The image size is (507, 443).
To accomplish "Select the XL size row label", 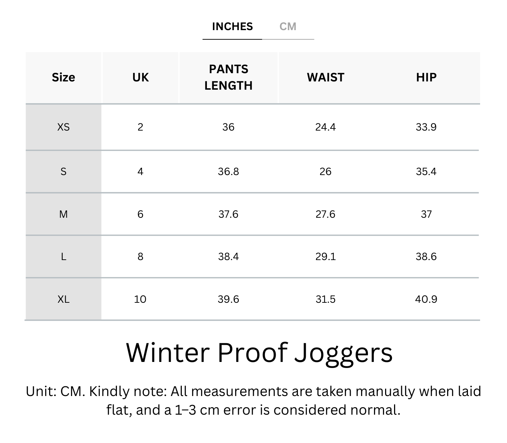I will pyautogui.click(x=63, y=299).
